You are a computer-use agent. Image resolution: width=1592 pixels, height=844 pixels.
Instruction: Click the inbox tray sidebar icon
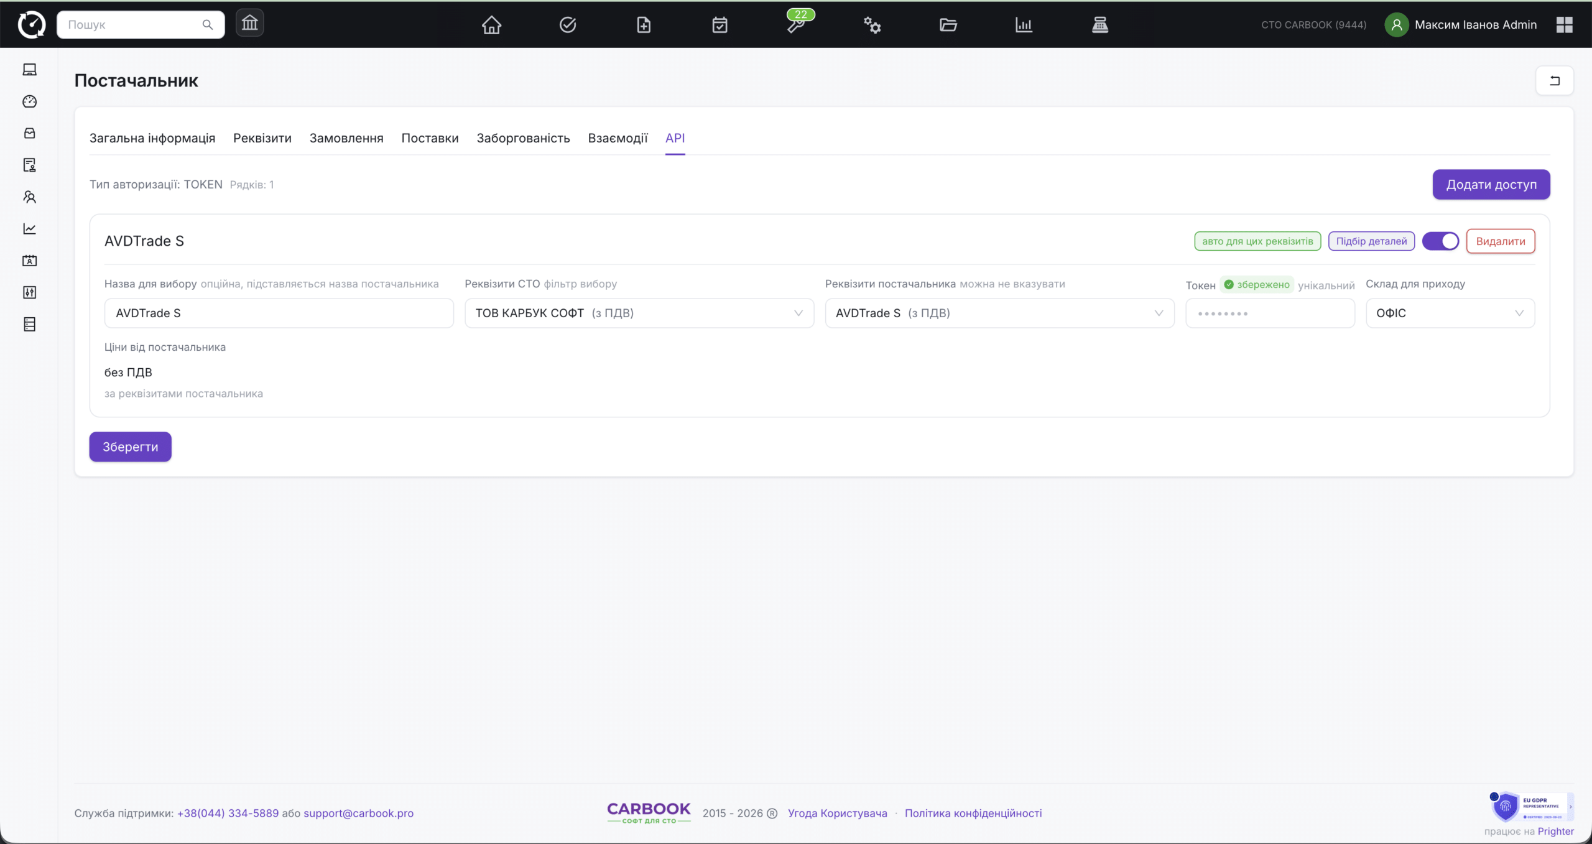click(x=30, y=133)
